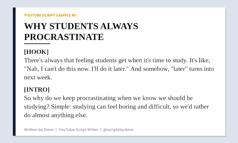238x143 pixels.
Task: Click the orange 'YOUTUBE SCRIPT SAMPLE #1' label
Action: 50,15
